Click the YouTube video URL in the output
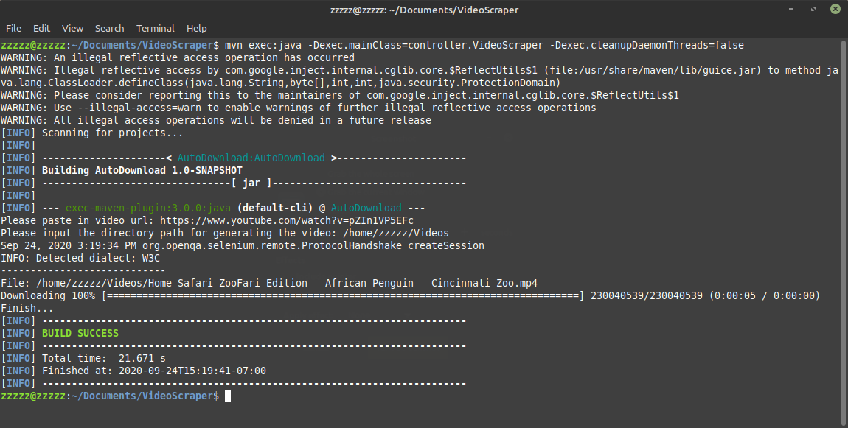 pos(287,220)
